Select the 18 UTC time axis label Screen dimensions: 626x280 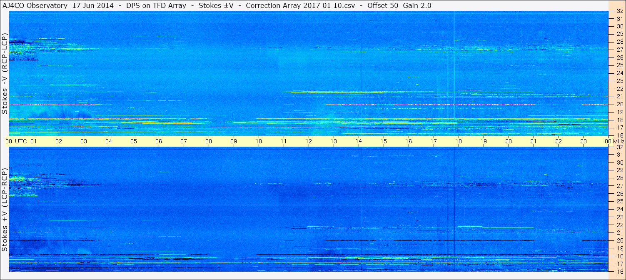[x=459, y=141]
